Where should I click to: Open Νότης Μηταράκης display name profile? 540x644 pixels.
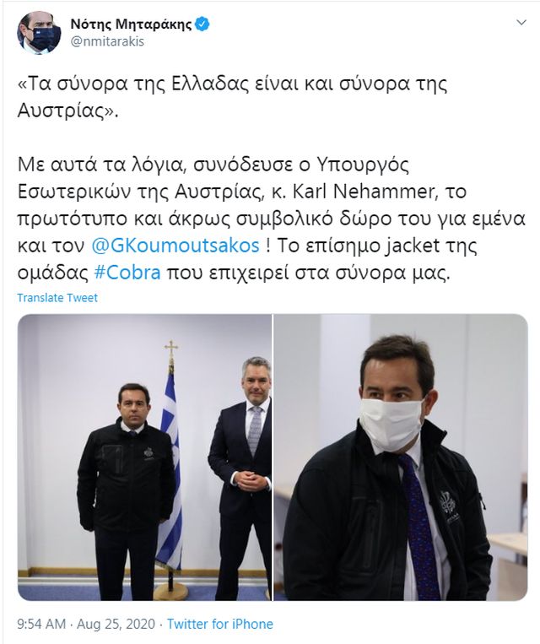(131, 24)
